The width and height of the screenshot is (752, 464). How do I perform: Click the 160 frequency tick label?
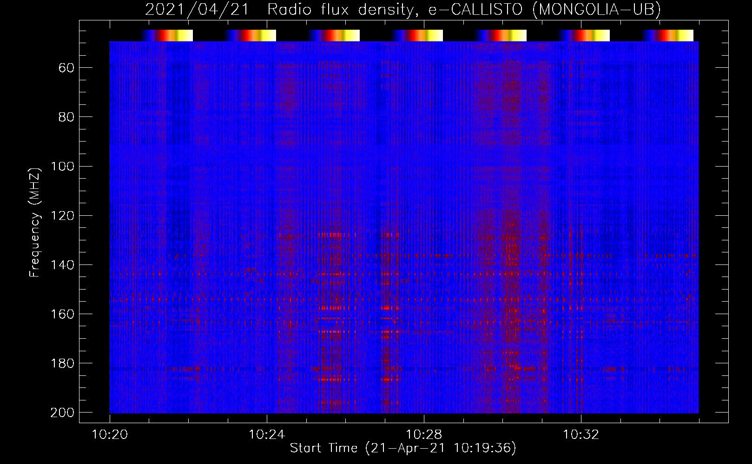click(x=62, y=314)
